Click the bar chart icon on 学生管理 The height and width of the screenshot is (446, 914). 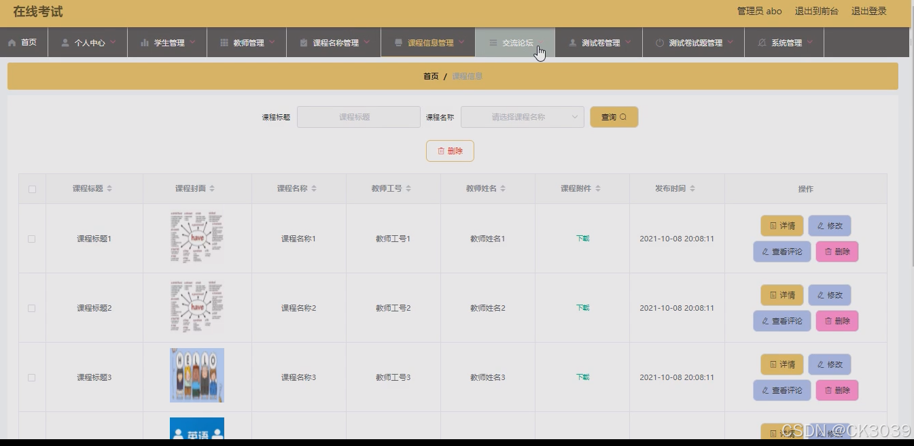tap(145, 43)
